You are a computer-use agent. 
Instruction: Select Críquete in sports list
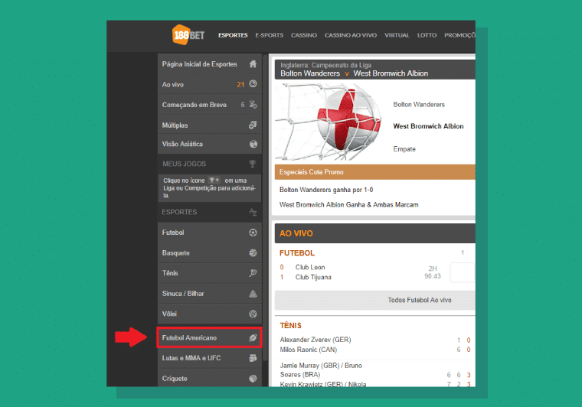coord(210,378)
